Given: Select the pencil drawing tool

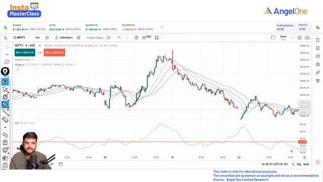Looking at the screenshot, I should tap(5, 112).
